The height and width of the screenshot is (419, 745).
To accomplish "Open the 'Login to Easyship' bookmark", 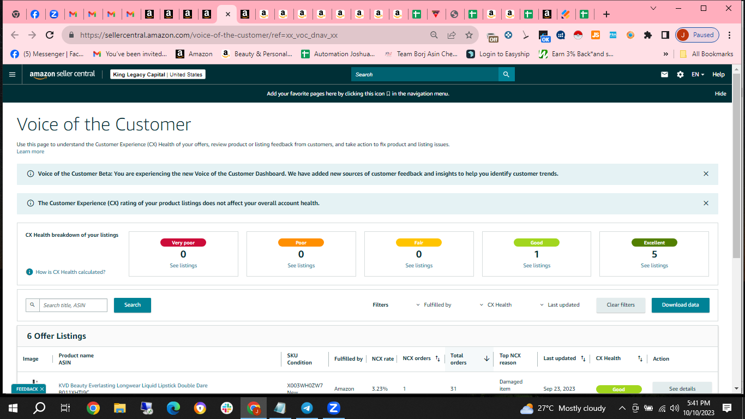I will tap(498, 54).
